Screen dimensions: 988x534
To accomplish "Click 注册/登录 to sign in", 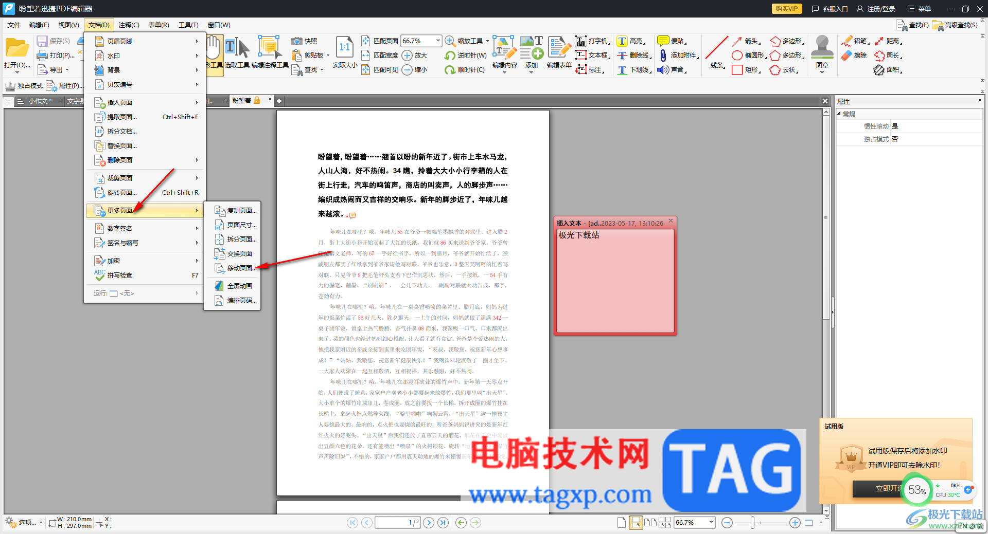I will [876, 9].
